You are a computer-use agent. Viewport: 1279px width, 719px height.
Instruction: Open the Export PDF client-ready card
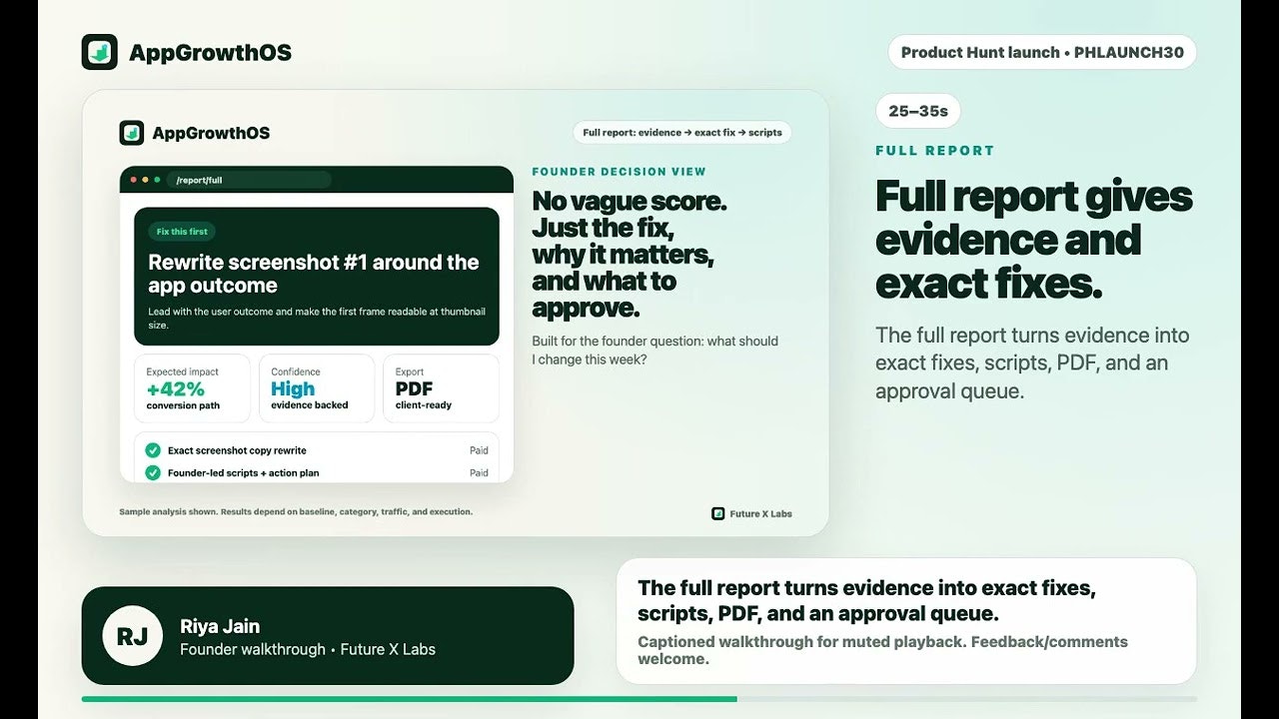coord(441,388)
